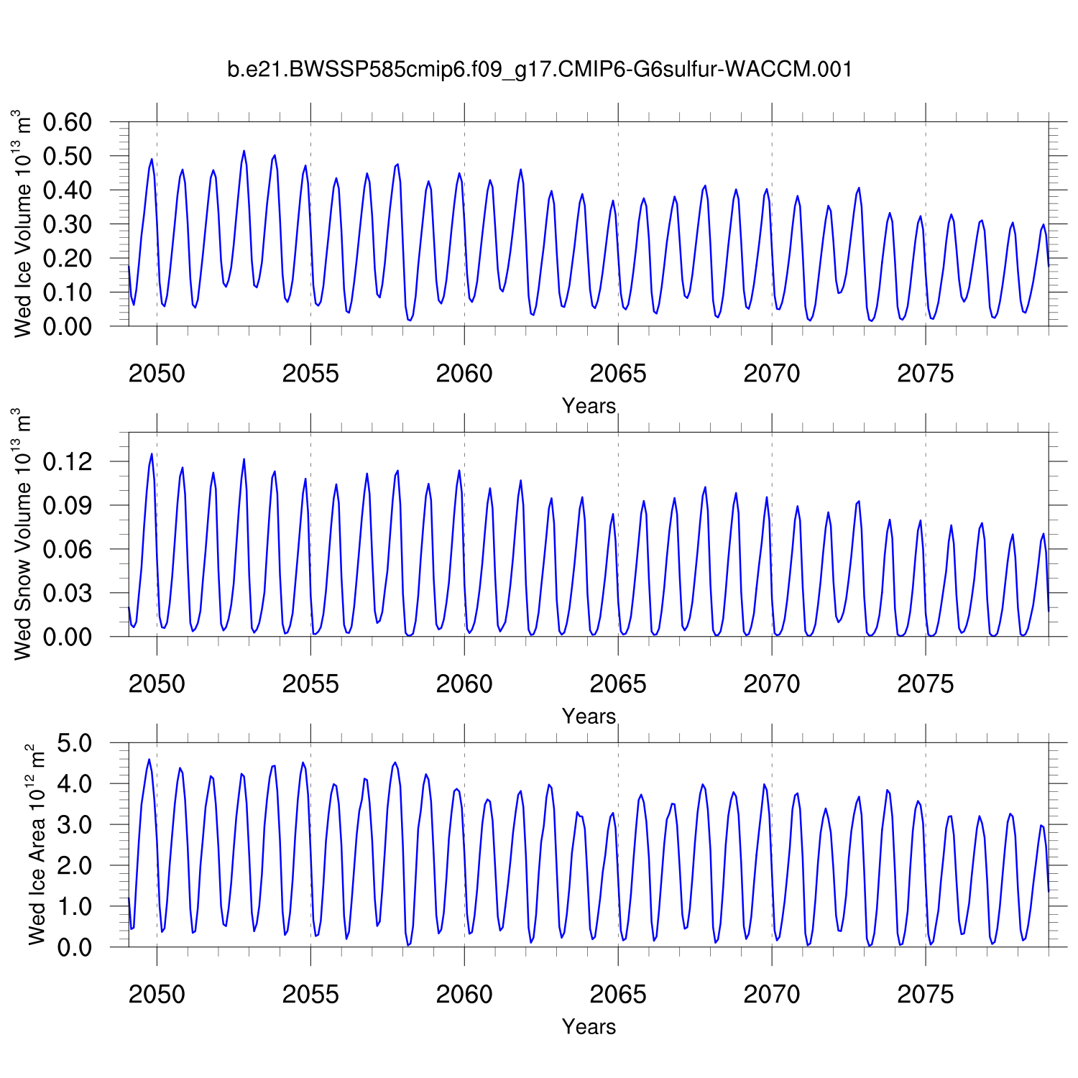Click the 0.30 y-axis value on ice volume plot
The height and width of the screenshot is (1078, 1078).
click(68, 224)
